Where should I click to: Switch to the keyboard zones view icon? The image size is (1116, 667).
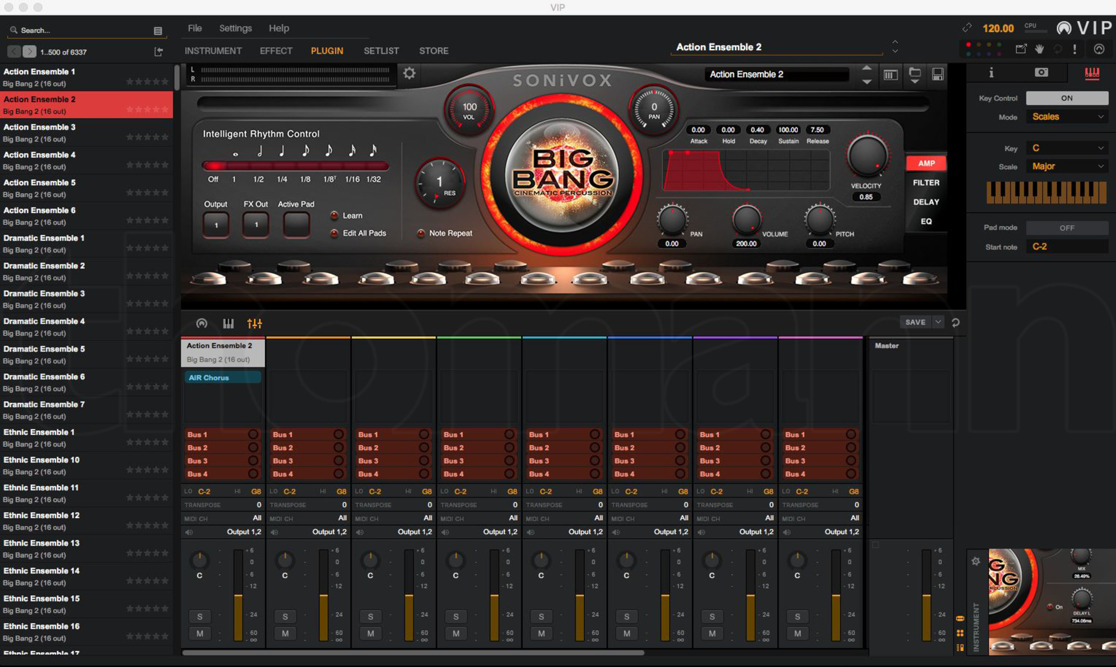pos(228,323)
